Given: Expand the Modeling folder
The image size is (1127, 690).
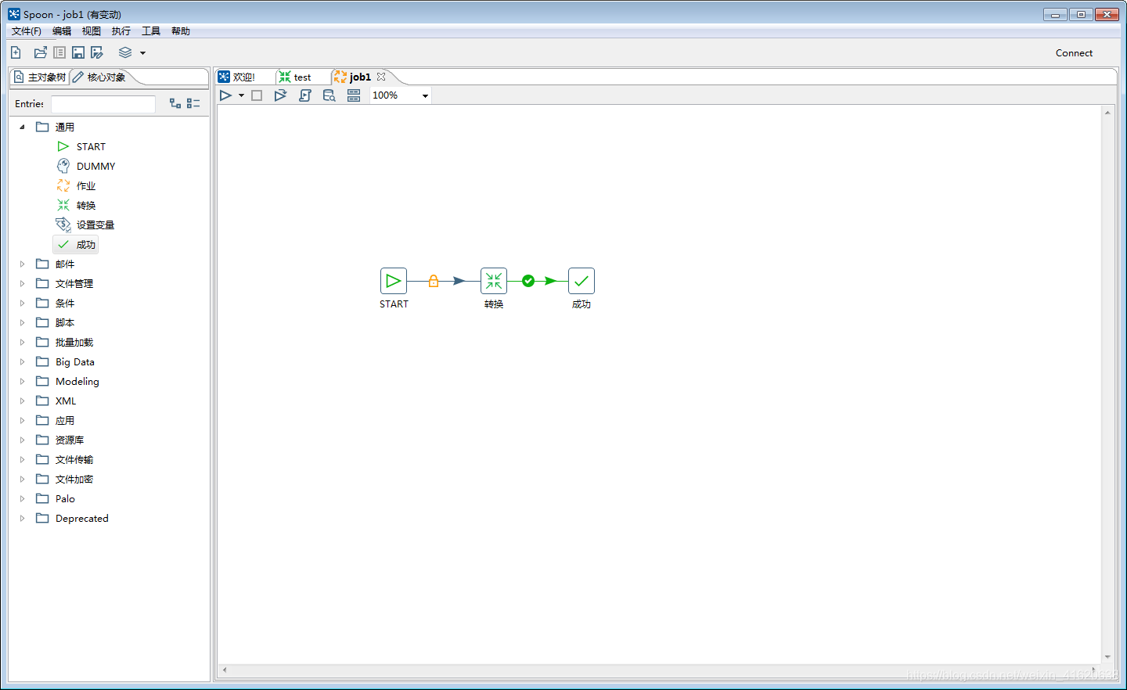Looking at the screenshot, I should pos(22,381).
